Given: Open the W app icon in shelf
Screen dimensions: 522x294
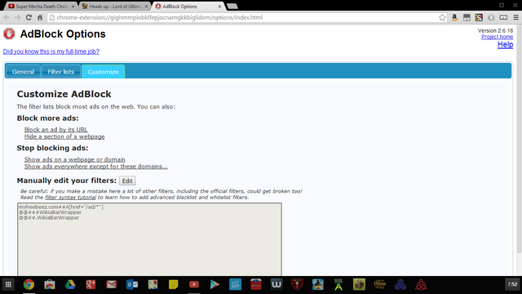Looking at the screenshot, I should 276,285.
